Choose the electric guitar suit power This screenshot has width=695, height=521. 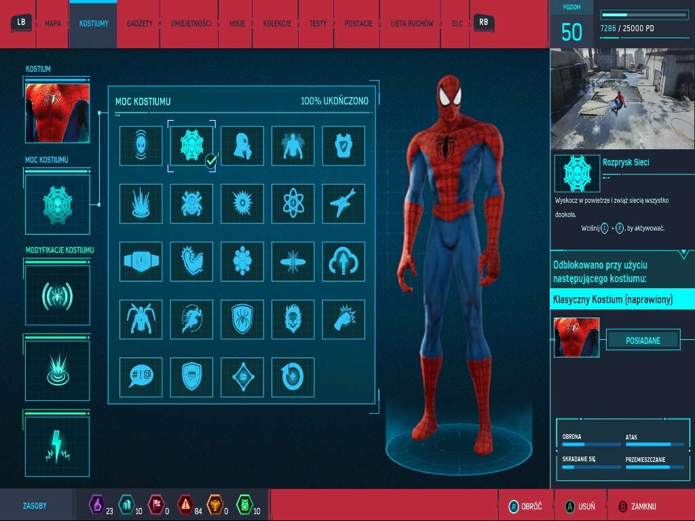point(343,204)
